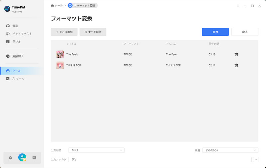Click duration 02:11
This screenshot has width=266, height=168.
[212, 65]
